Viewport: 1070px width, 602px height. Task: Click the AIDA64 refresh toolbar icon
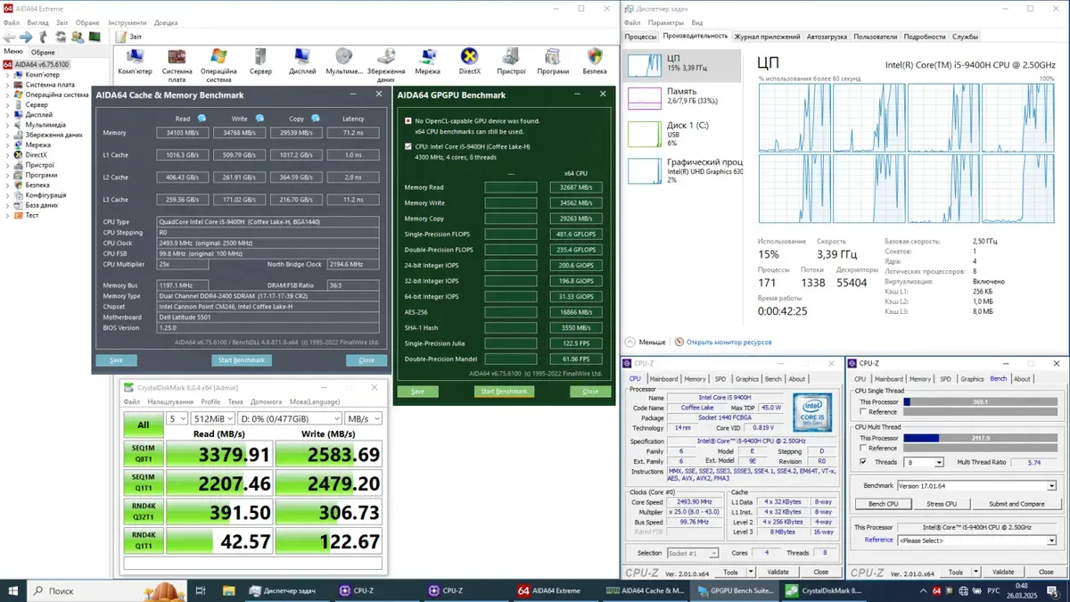coord(60,37)
